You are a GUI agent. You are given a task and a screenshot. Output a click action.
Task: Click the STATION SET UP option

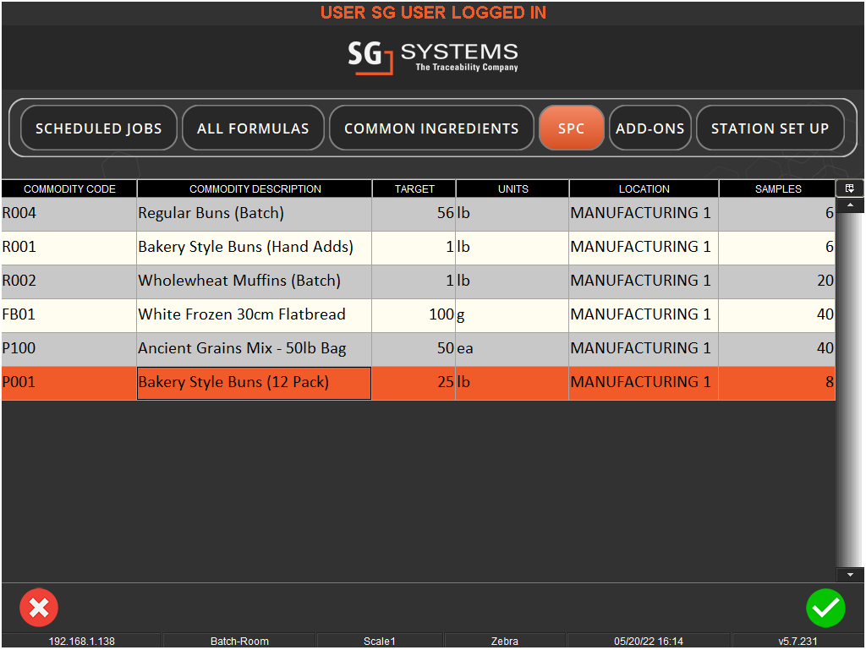tap(770, 128)
